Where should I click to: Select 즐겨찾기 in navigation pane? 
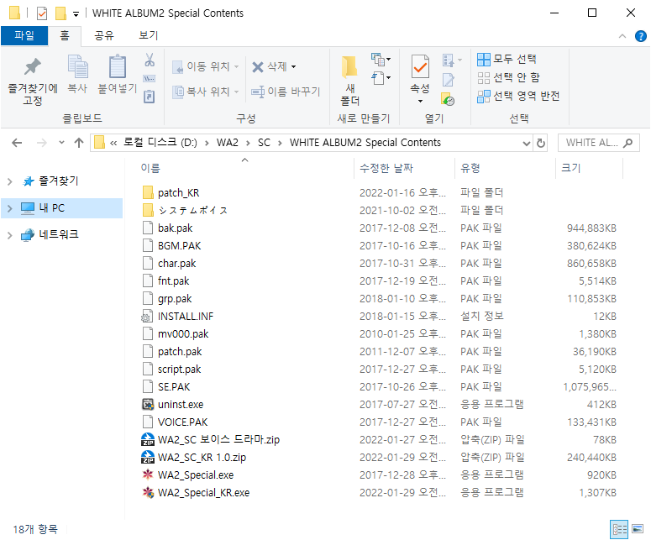tap(59, 181)
